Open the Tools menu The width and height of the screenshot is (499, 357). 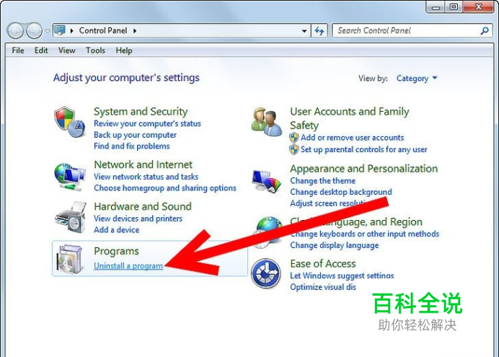point(95,50)
